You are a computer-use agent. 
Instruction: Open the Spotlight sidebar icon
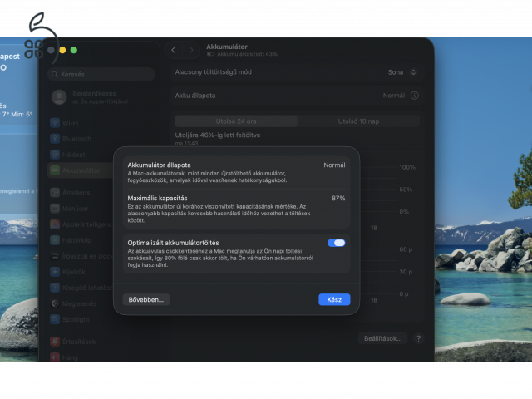pos(55,319)
